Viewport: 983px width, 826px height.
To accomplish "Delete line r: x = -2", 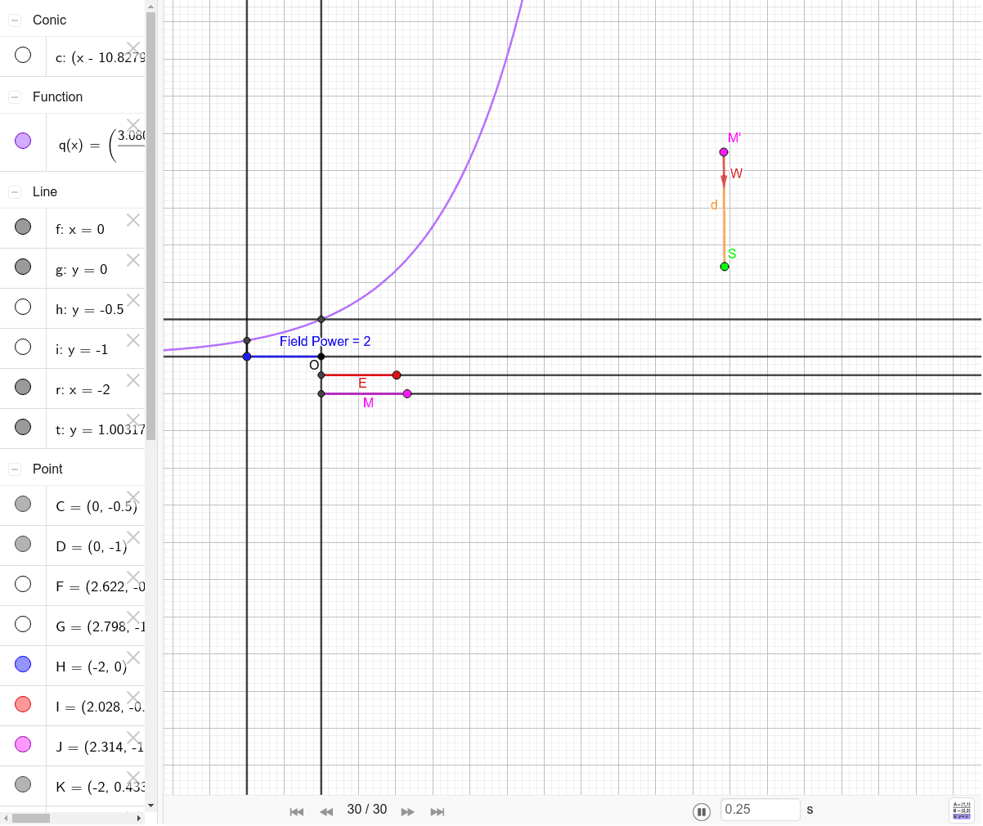I will pos(133,380).
